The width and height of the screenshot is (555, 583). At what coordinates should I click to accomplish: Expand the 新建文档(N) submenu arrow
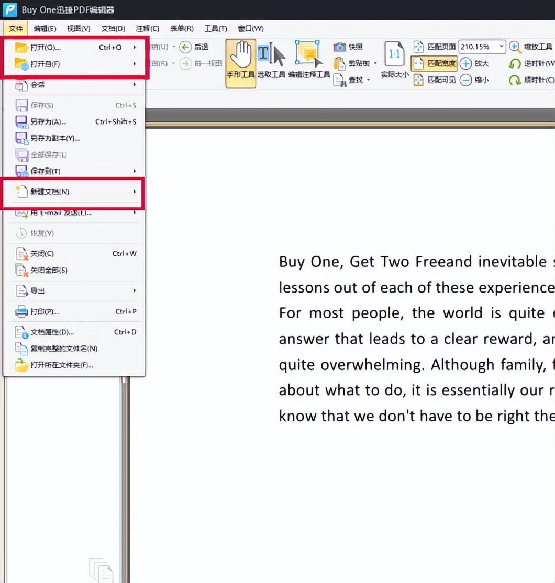click(134, 192)
